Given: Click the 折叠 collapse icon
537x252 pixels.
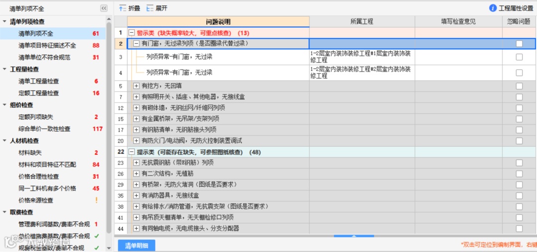Looking at the screenshot, I should 123,8.
